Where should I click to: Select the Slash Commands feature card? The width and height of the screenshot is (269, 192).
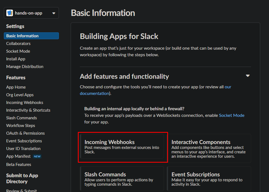(x=122, y=179)
